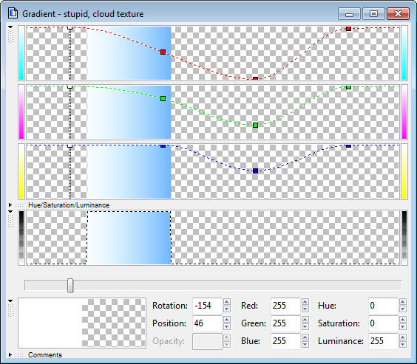
Task: Select the green mid-slope curve node
Action: tap(163, 98)
